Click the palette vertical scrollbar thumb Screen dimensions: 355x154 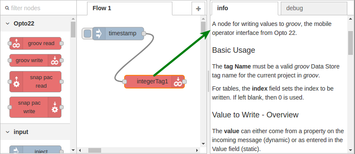pyautogui.click(x=73, y=30)
